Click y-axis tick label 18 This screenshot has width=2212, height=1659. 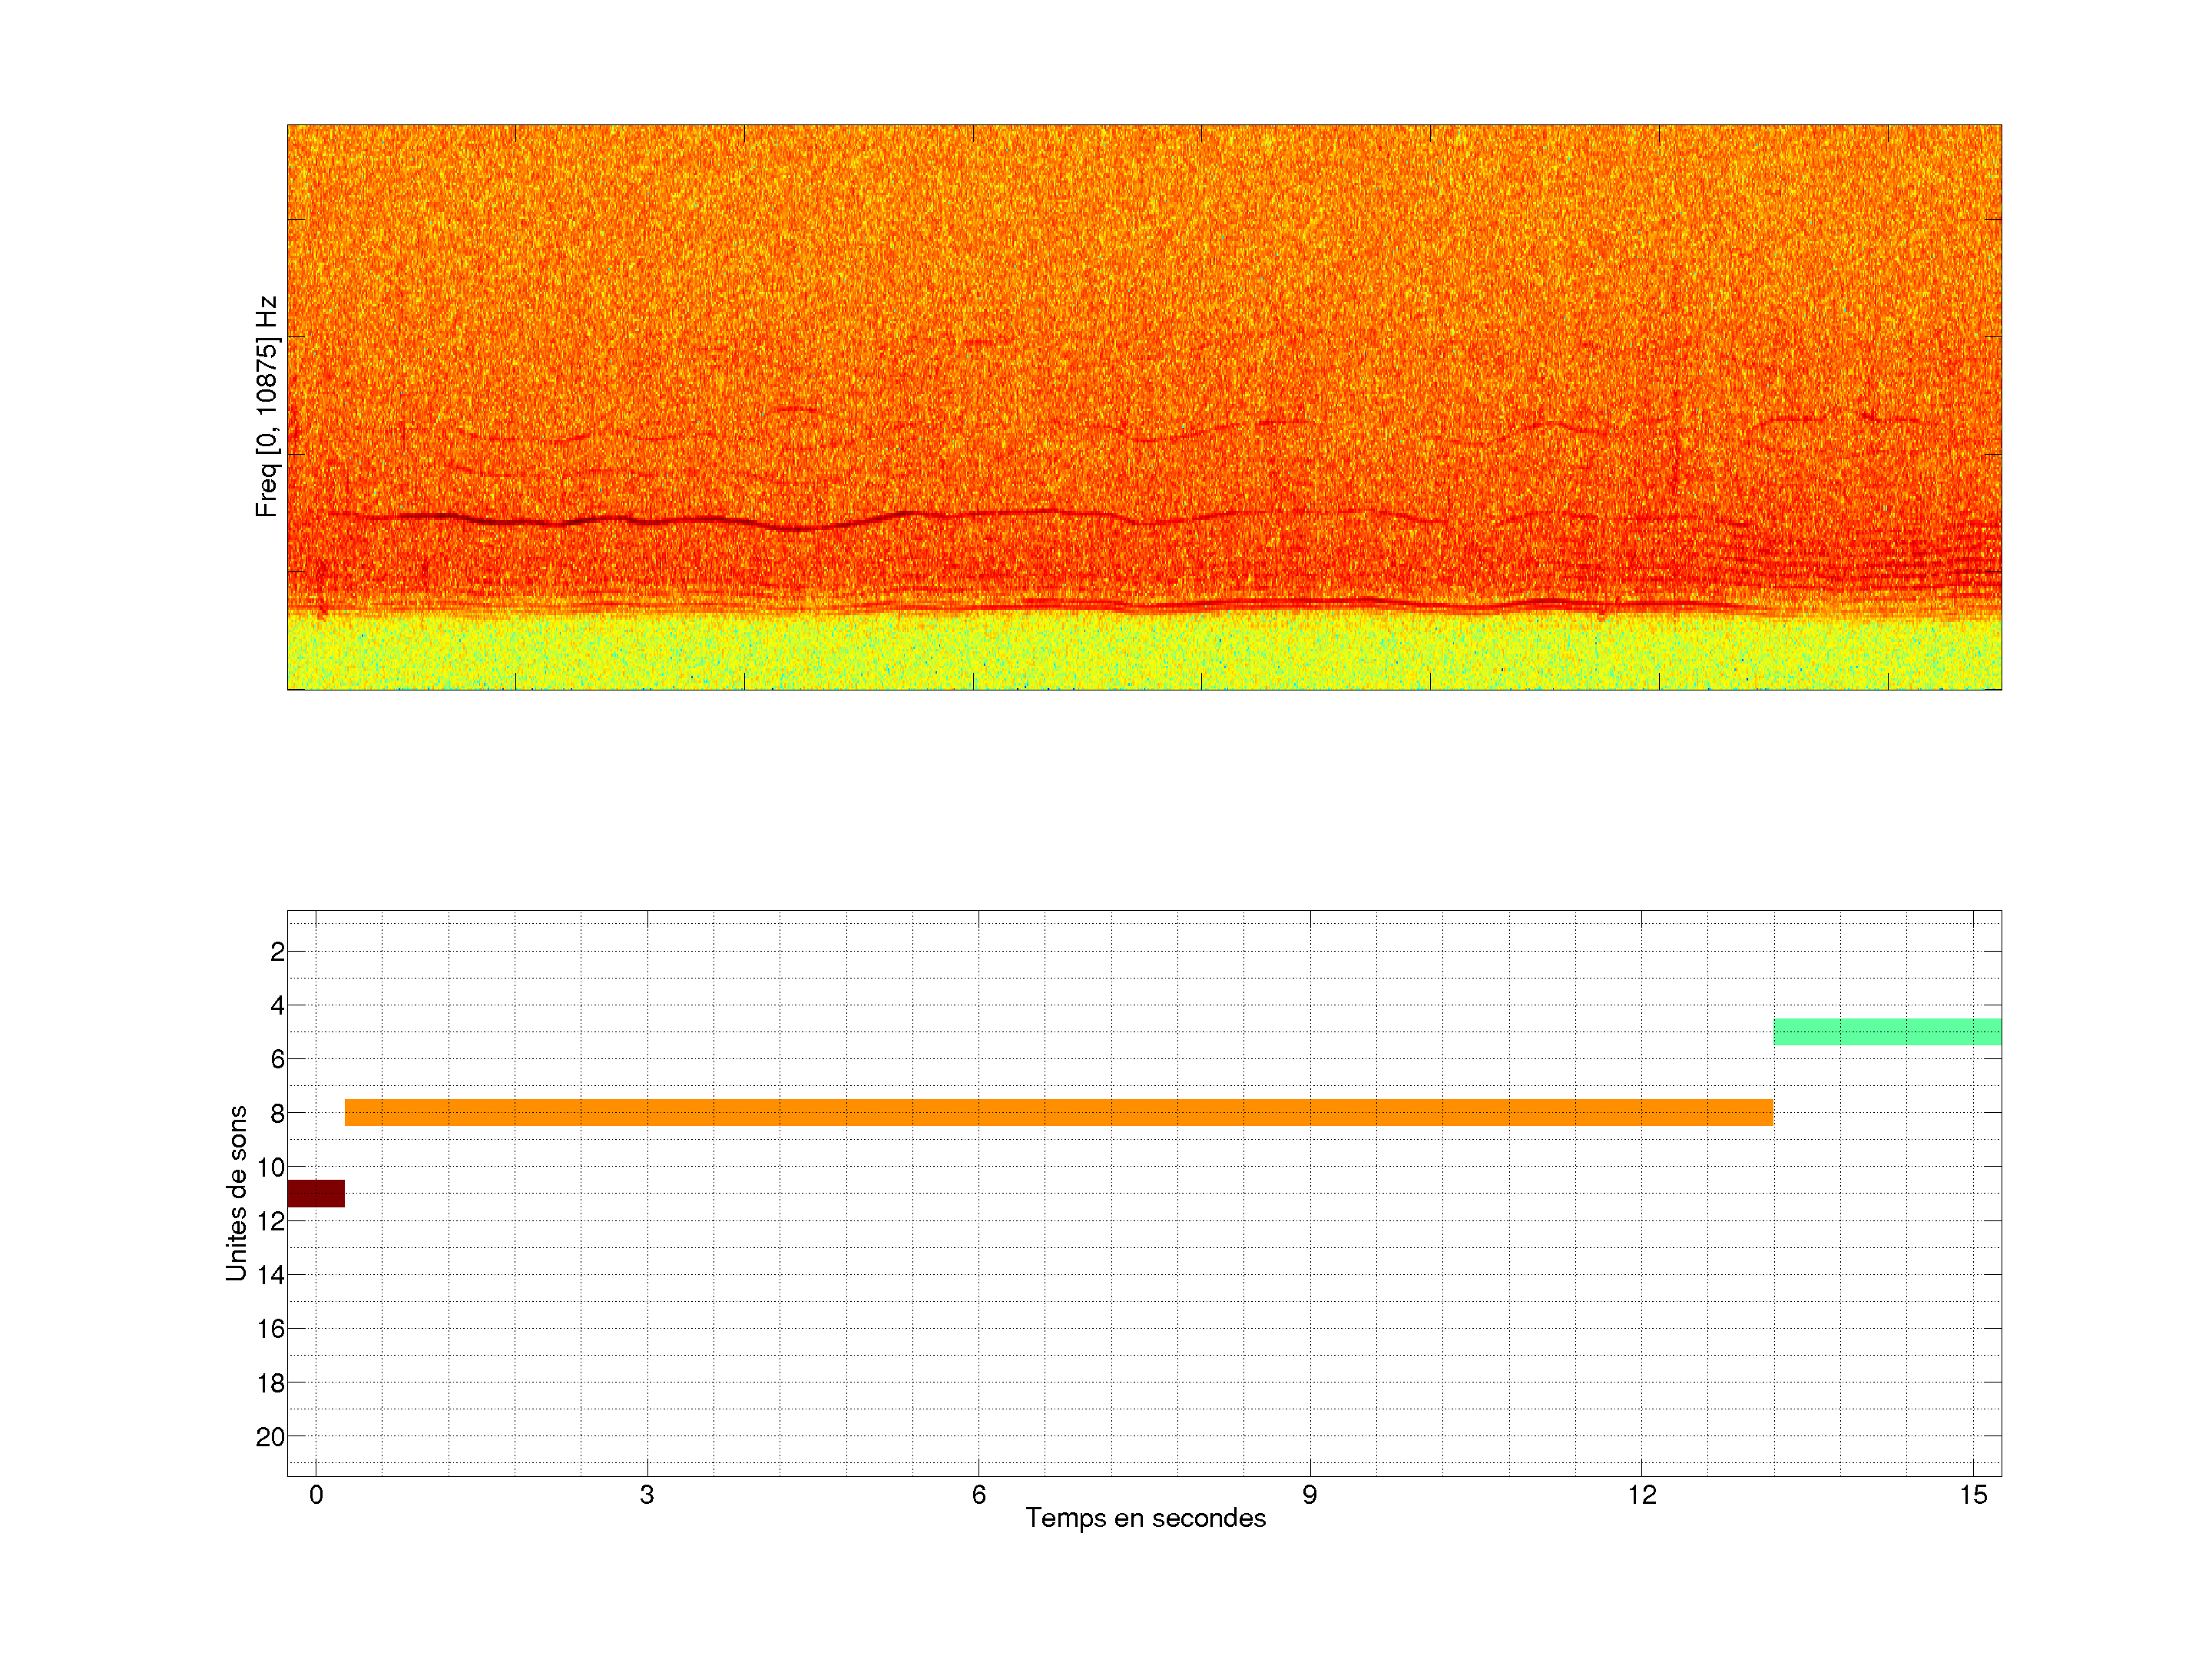pyautogui.click(x=270, y=1383)
